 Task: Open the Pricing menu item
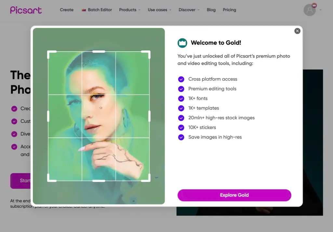tap(229, 10)
